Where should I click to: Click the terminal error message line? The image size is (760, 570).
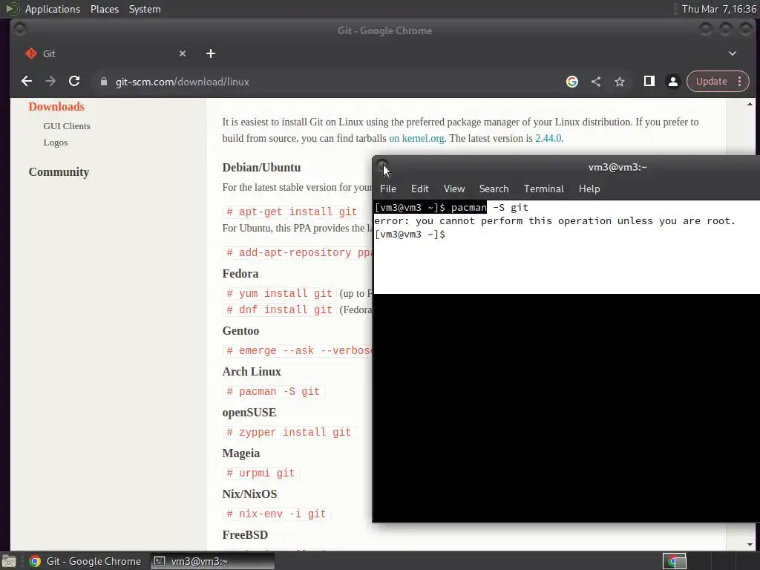coord(554,221)
